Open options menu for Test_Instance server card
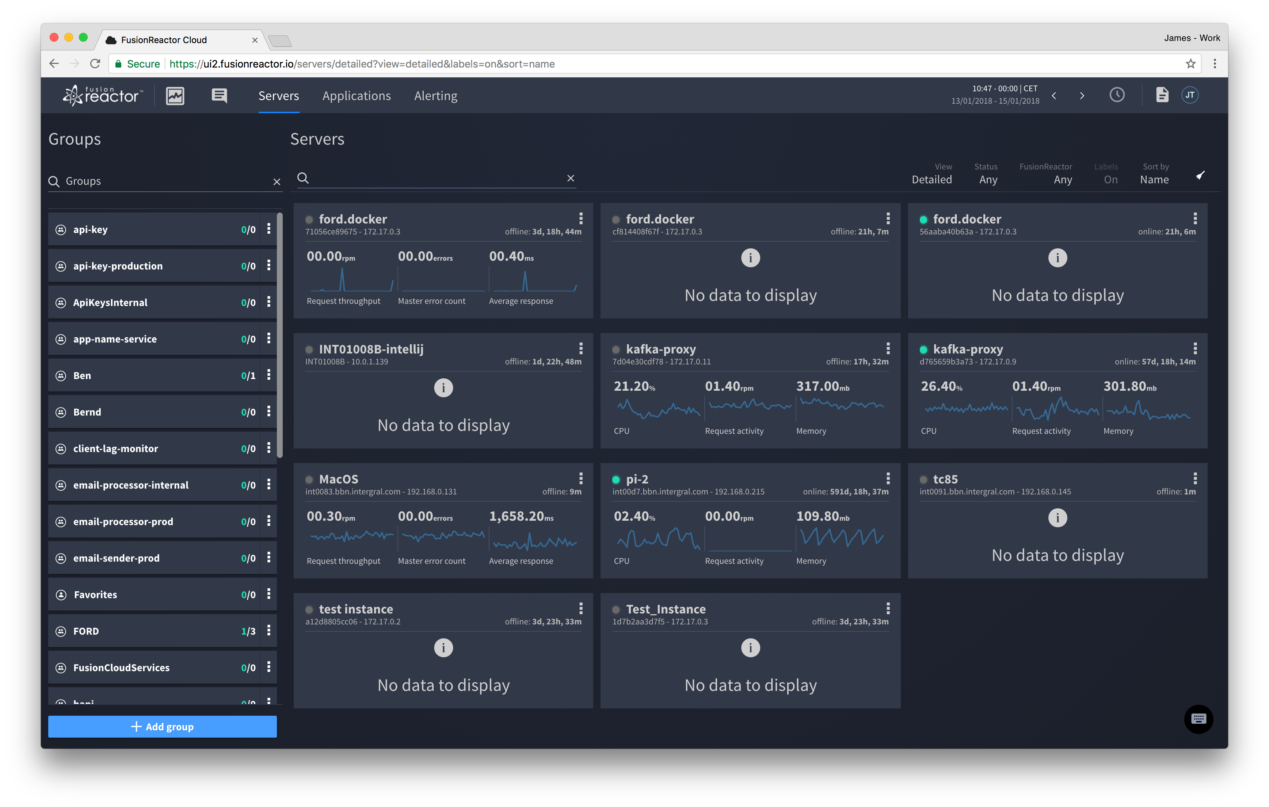The image size is (1269, 807). 888,608
